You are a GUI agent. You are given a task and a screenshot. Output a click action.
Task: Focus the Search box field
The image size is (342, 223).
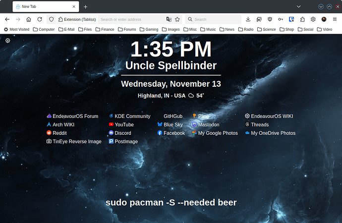pos(213,19)
